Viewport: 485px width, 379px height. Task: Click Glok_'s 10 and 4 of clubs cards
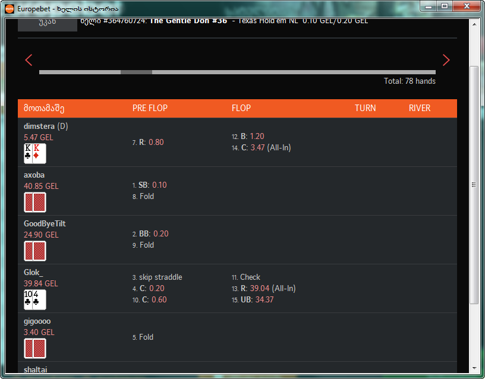coord(35,299)
